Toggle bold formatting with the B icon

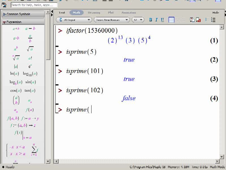coord(151,20)
